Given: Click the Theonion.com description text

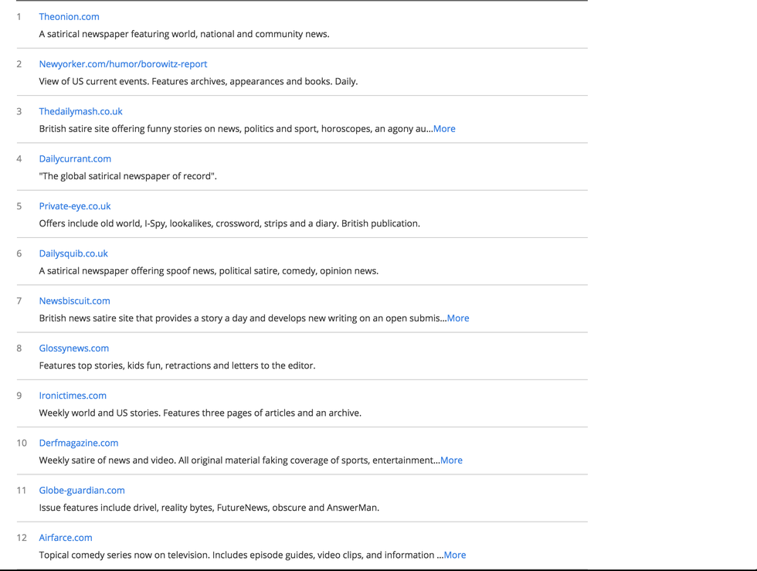Looking at the screenshot, I should point(184,34).
